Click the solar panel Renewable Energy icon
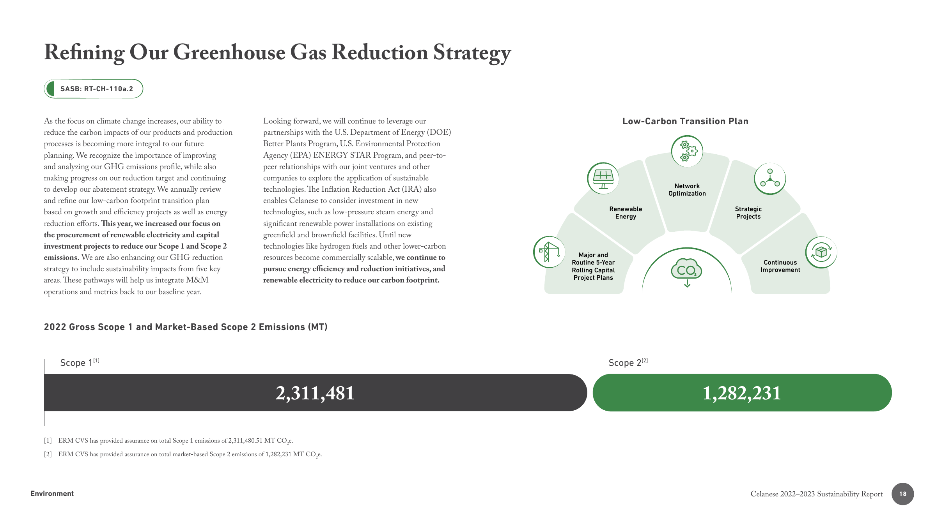936x526 pixels. pos(603,178)
